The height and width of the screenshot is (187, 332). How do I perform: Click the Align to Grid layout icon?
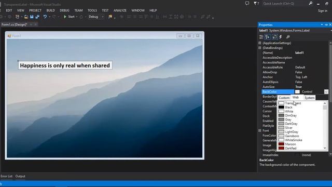click(122, 17)
